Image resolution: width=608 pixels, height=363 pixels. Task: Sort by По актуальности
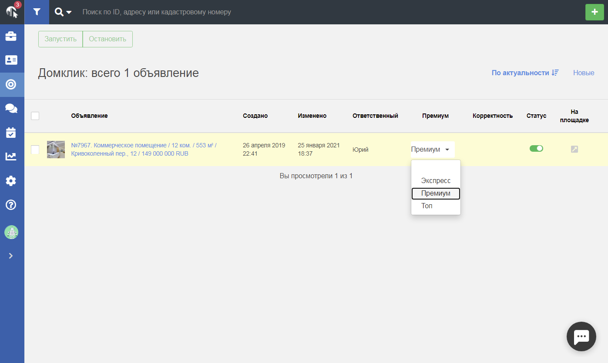click(525, 73)
